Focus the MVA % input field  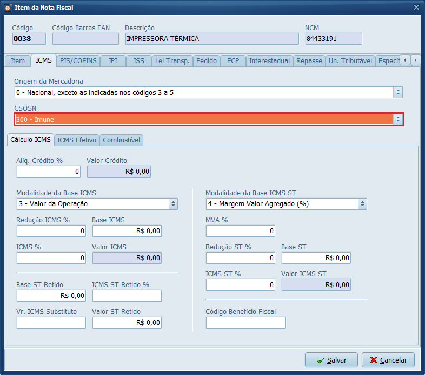[x=240, y=231]
